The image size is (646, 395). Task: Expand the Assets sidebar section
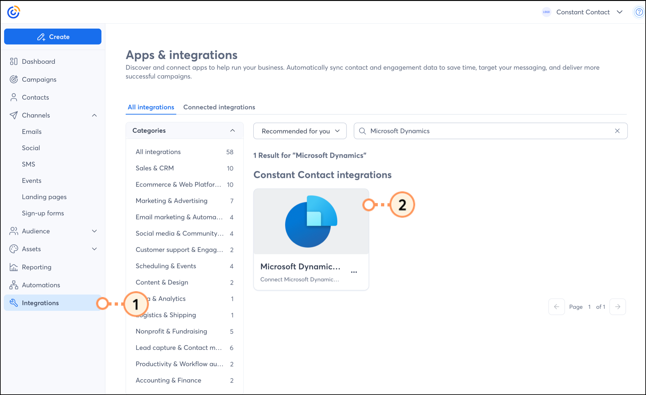coord(94,249)
